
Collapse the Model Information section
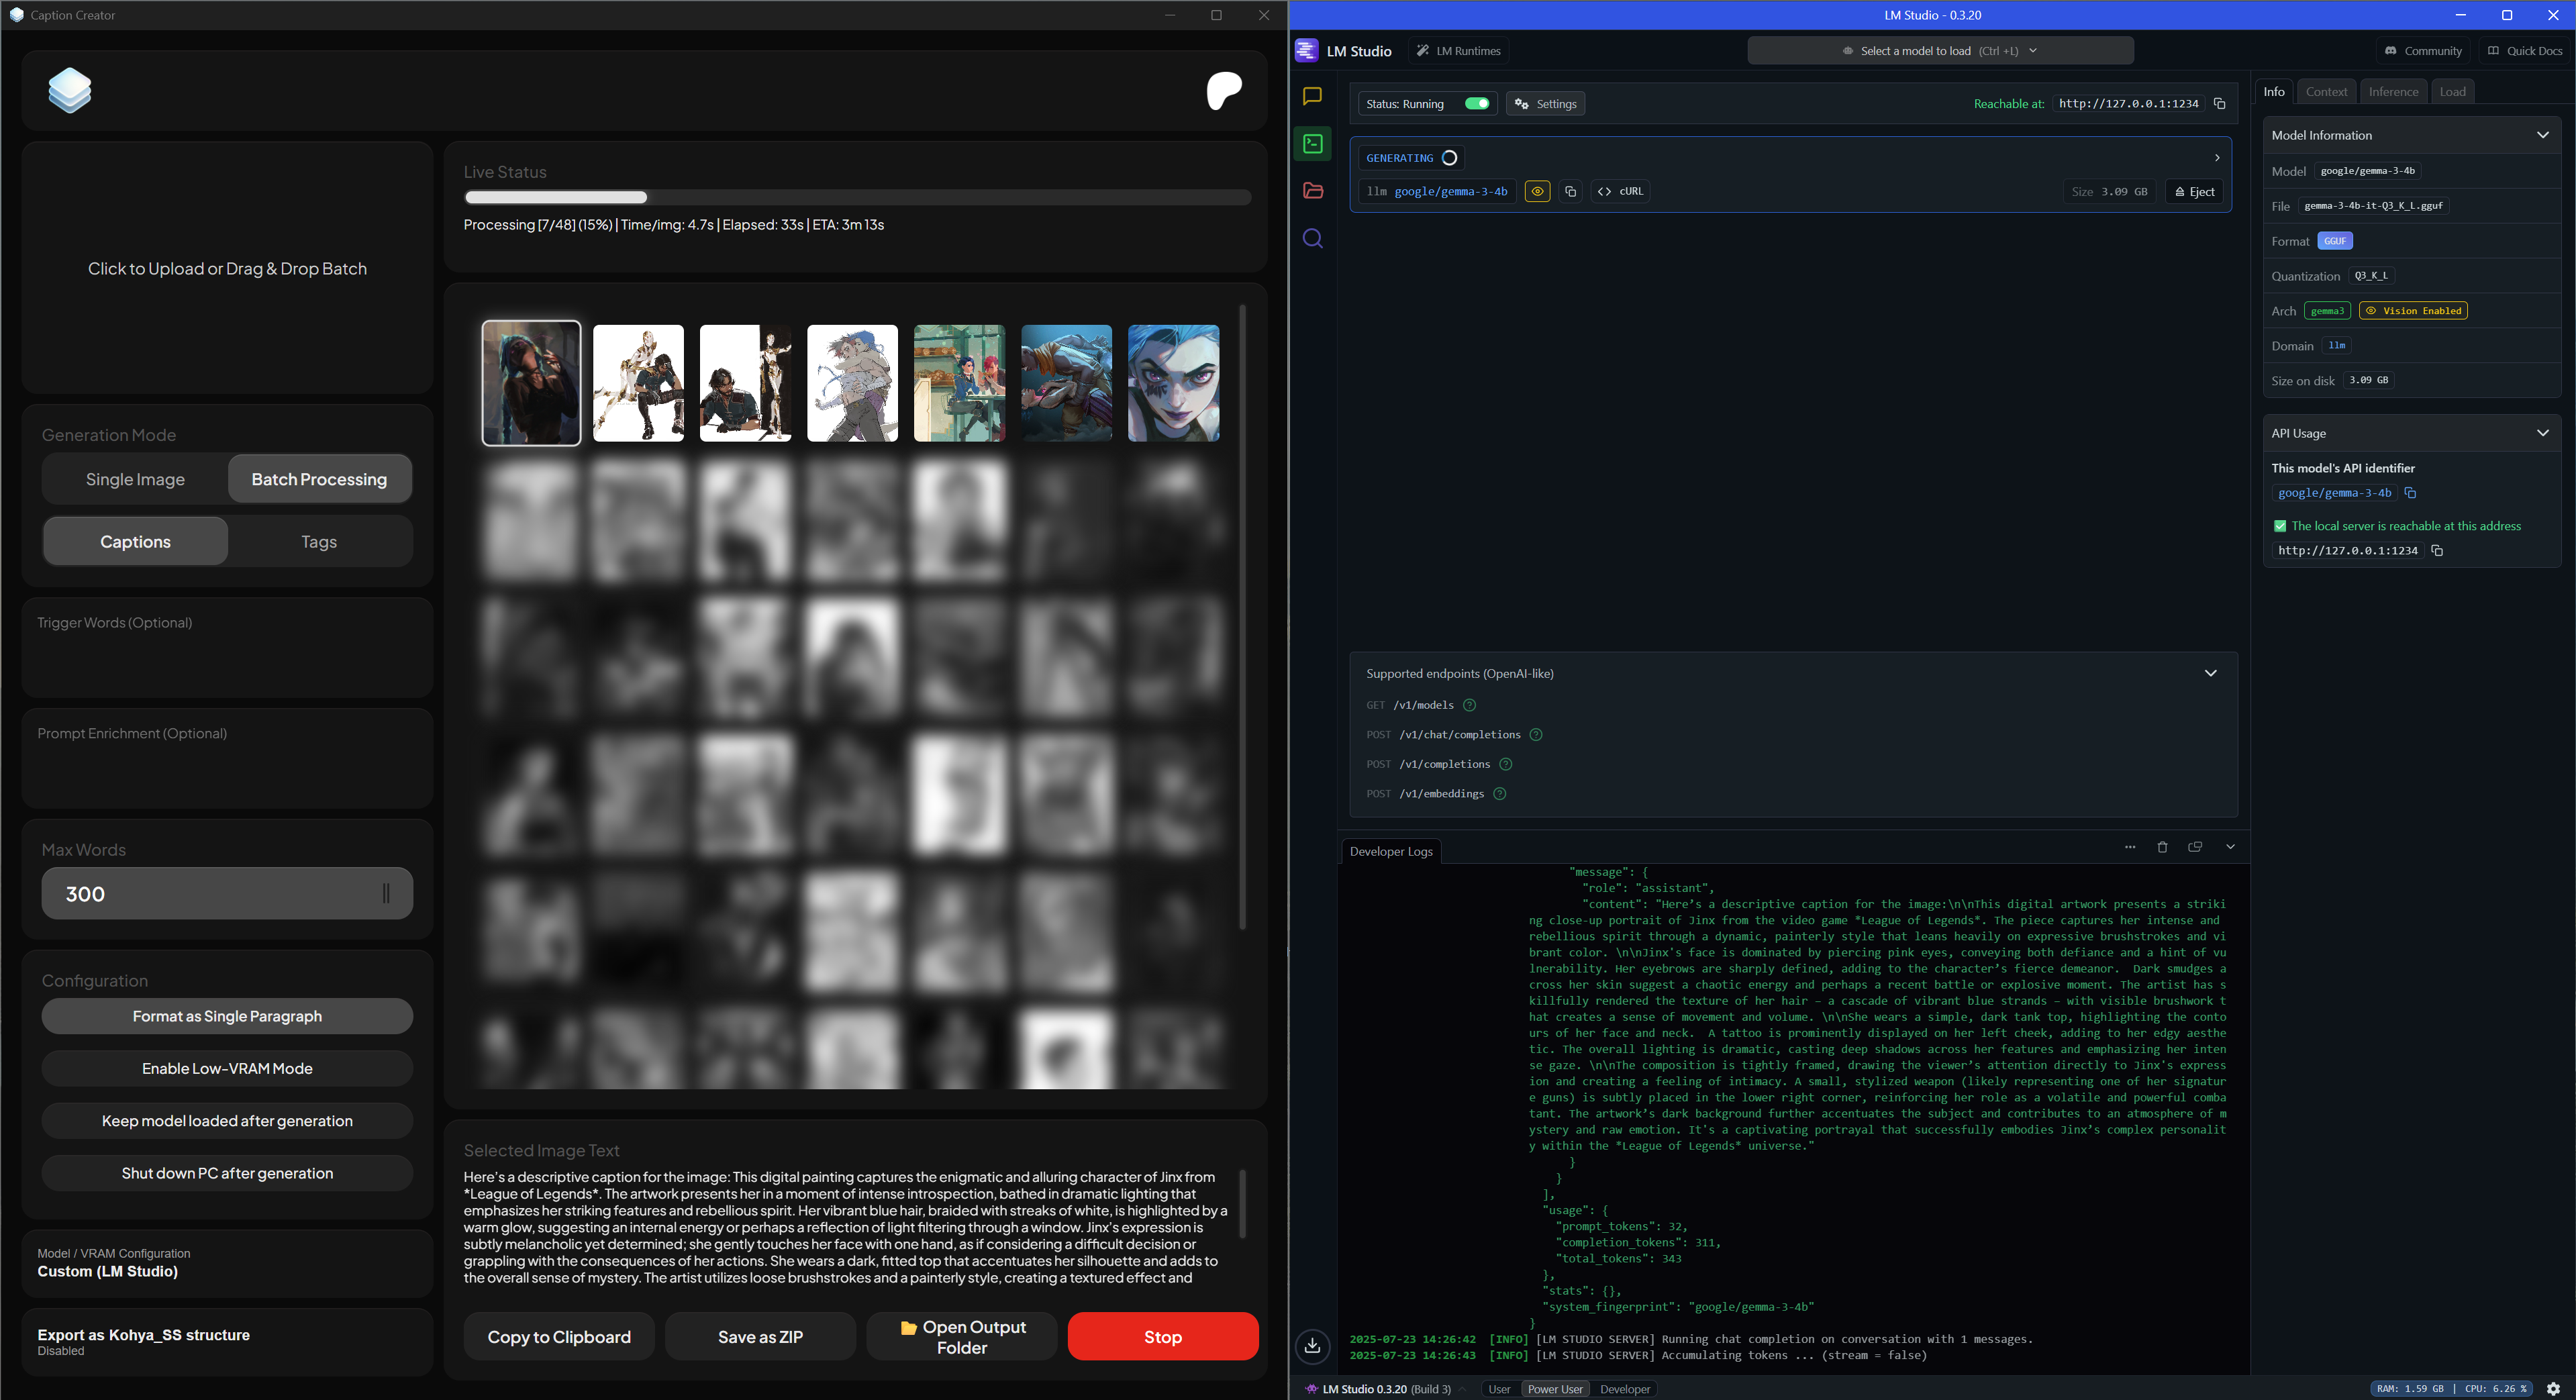pos(2542,135)
